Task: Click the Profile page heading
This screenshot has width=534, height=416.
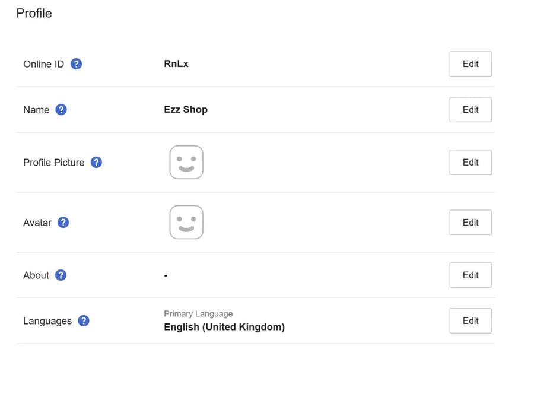Action: (x=34, y=13)
